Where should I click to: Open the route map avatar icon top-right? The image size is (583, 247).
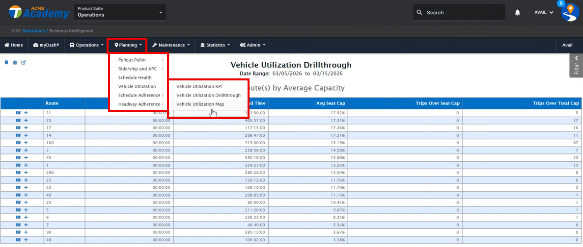[x=570, y=12]
